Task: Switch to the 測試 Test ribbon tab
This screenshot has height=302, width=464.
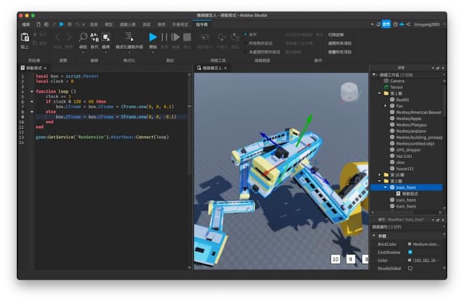Action: 147,25
